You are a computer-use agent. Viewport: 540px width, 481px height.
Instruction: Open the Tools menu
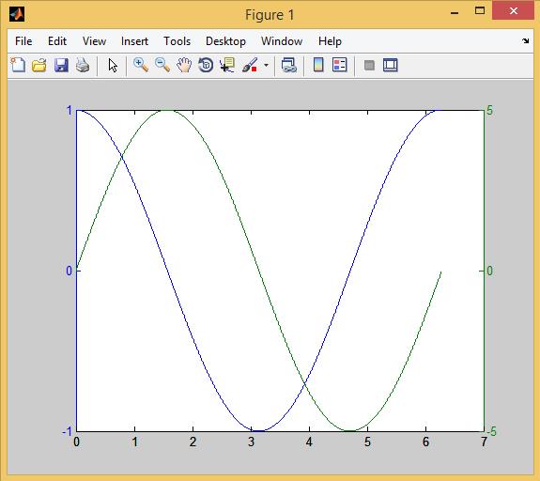[x=177, y=41]
